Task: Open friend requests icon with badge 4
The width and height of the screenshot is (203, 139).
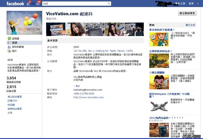Action: click(28, 3)
